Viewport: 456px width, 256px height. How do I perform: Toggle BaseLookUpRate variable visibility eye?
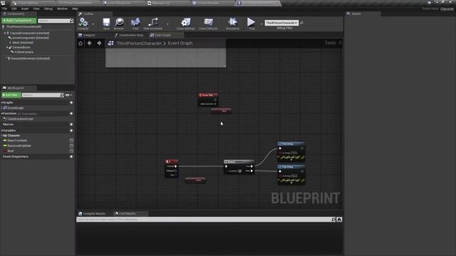click(x=71, y=146)
